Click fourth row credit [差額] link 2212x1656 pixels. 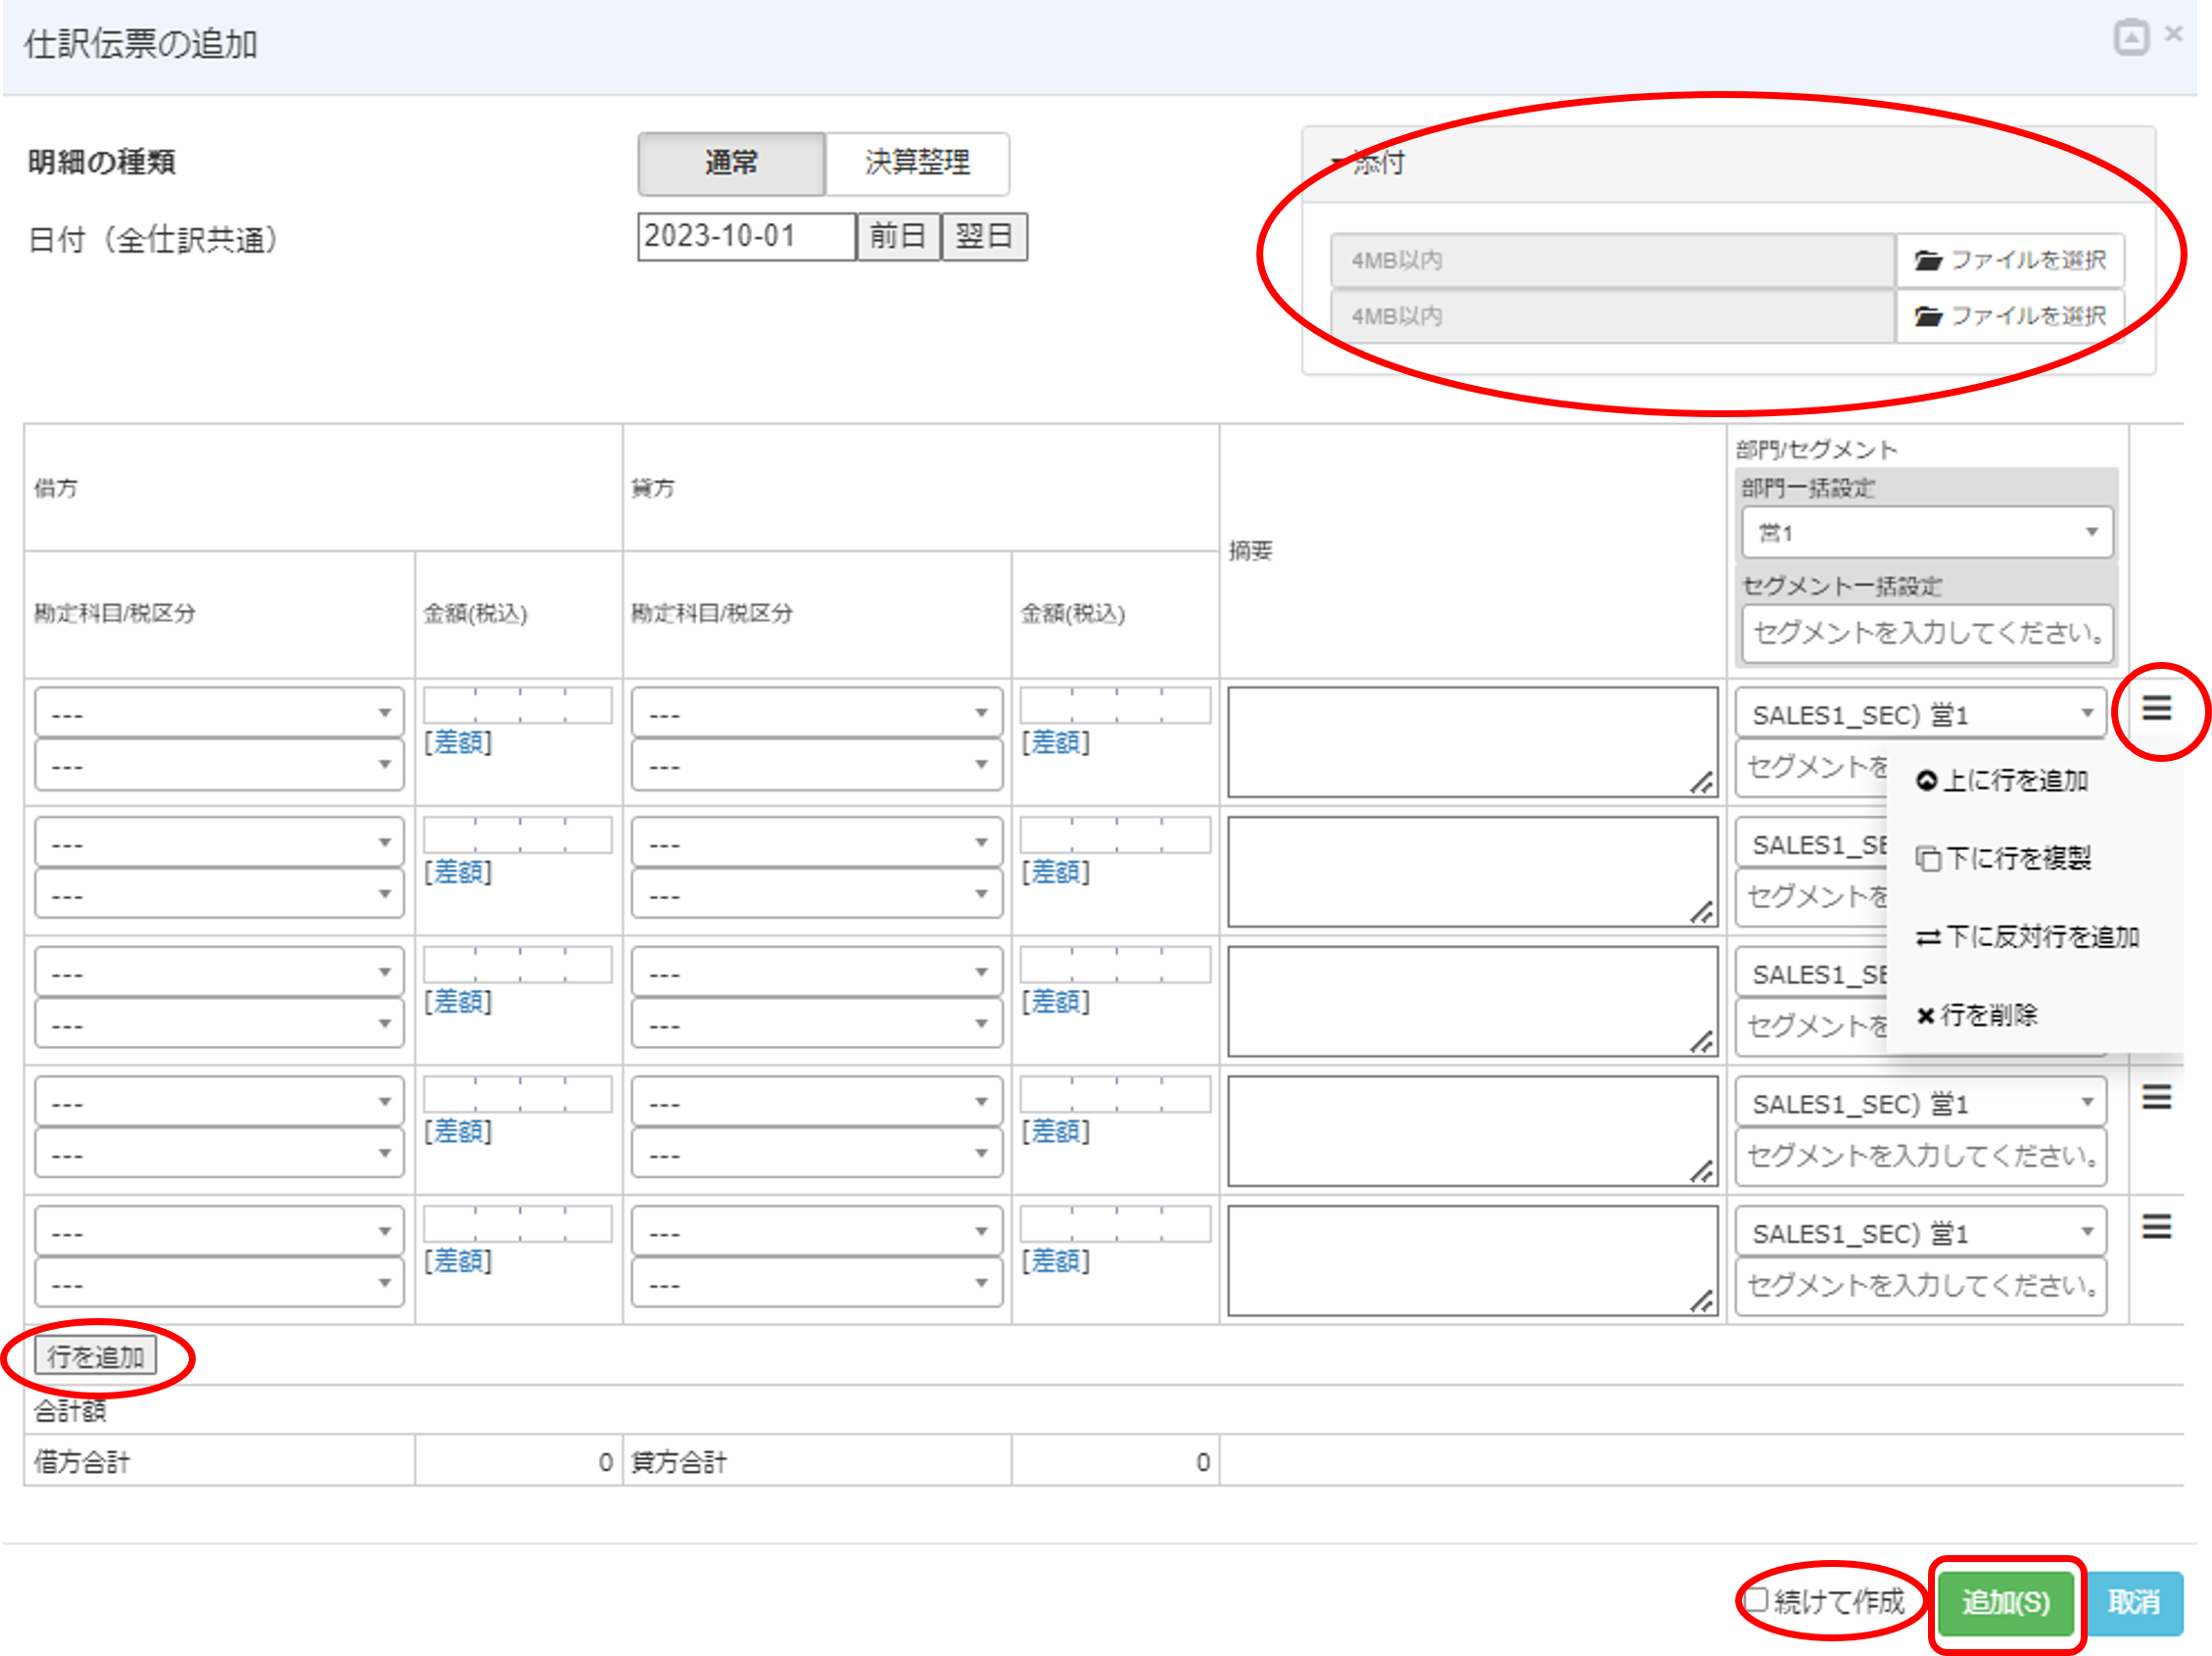[x=1055, y=1131]
